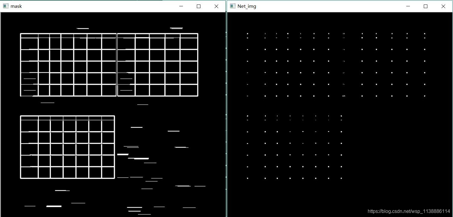Click the mask window app icon

[x=6, y=6]
